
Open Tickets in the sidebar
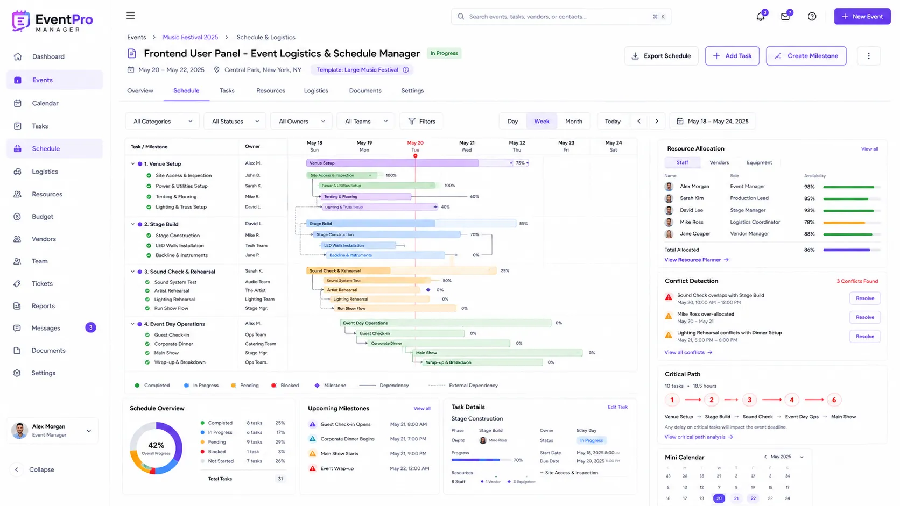[x=42, y=283]
